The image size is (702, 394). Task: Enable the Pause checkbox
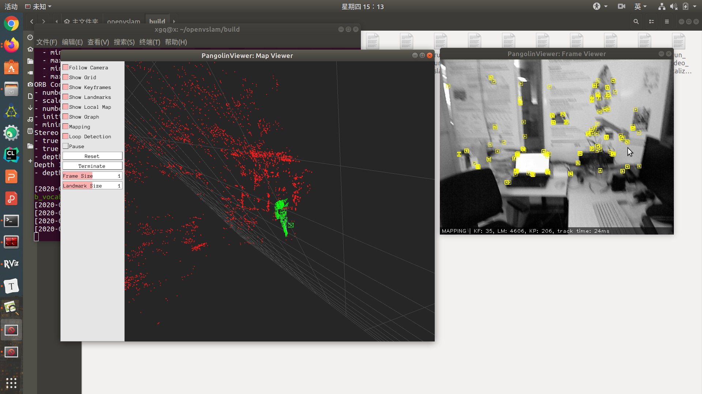click(66, 146)
